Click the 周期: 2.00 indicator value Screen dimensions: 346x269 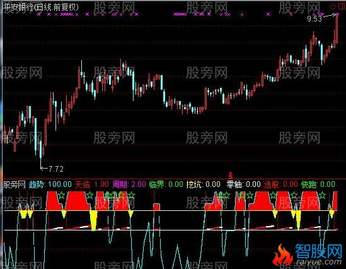tap(129, 184)
